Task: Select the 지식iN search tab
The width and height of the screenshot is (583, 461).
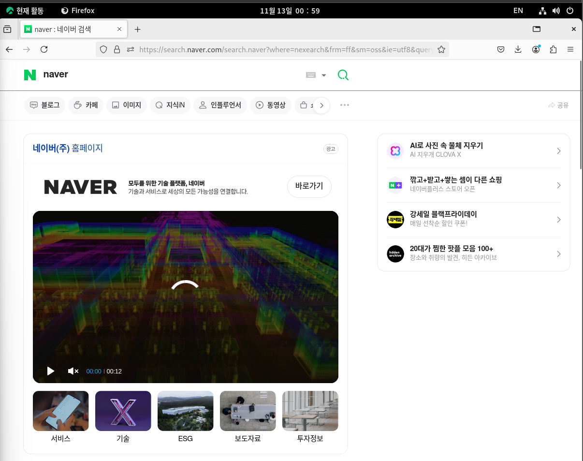Action: (x=170, y=105)
